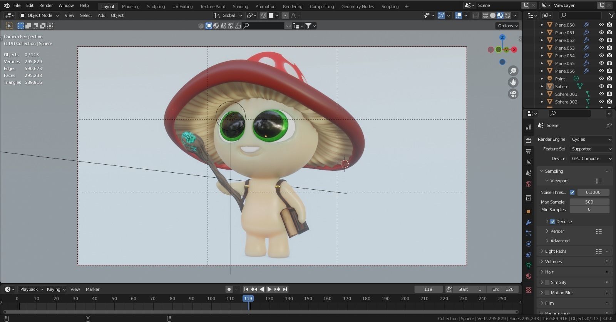
Task: Open the Object Mode dropdown
Action: pyautogui.click(x=39, y=15)
